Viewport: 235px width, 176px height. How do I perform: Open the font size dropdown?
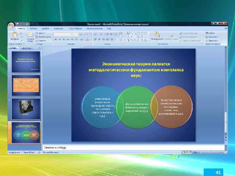coord(77,35)
